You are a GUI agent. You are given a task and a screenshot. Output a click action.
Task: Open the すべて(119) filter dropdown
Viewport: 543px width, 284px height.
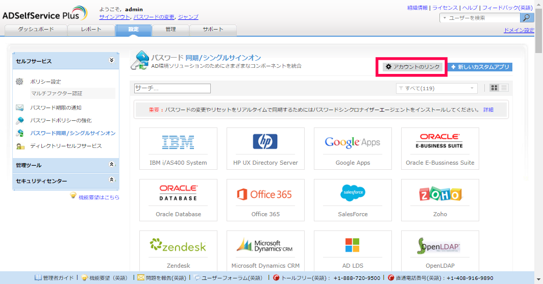tap(436, 88)
